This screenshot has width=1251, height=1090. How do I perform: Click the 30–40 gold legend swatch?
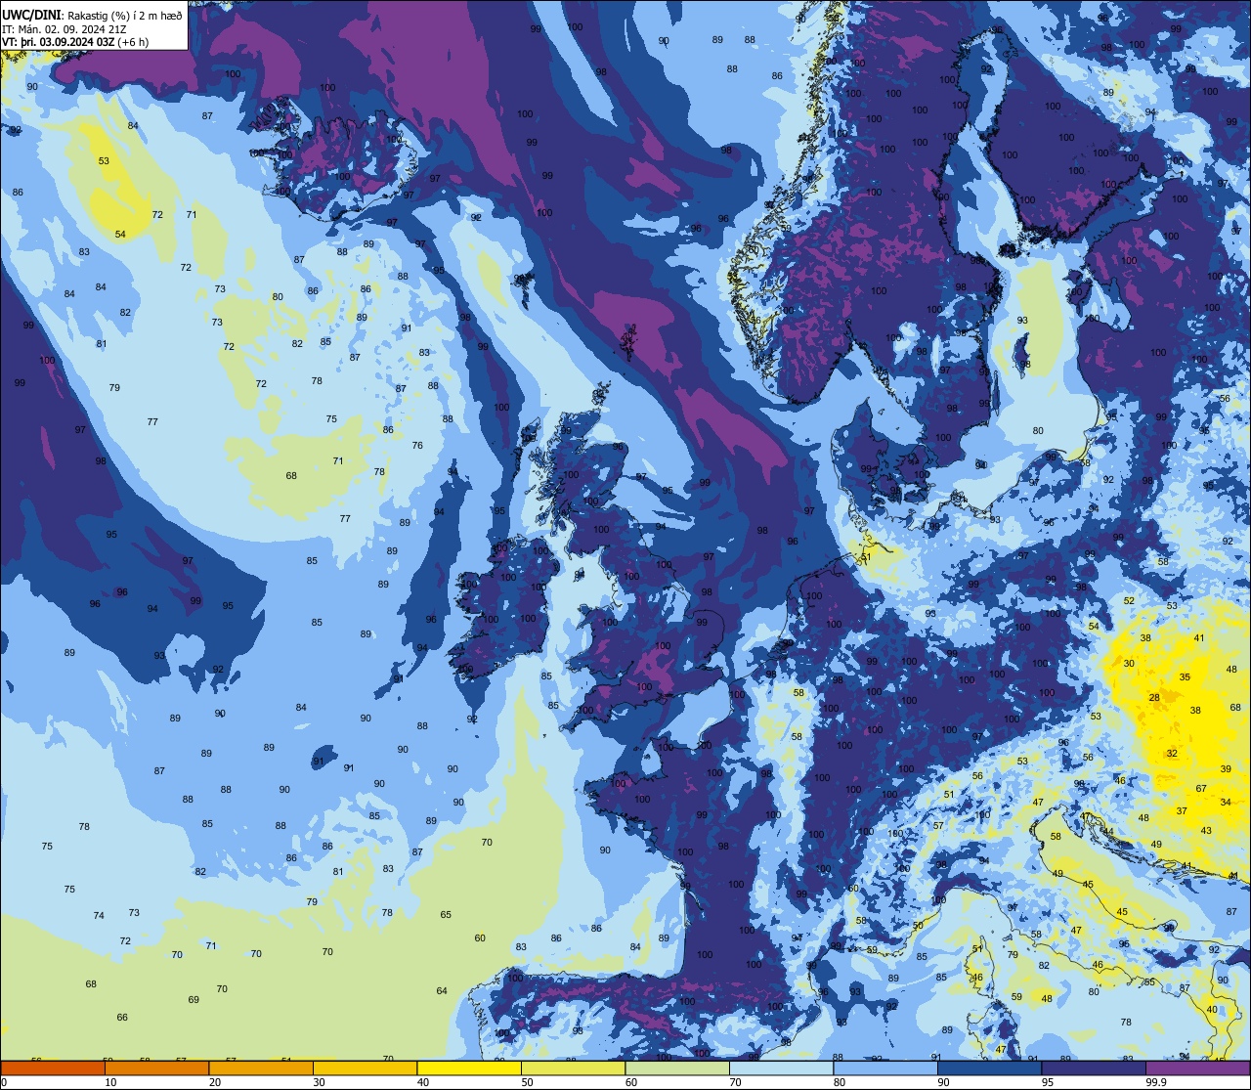click(365, 1068)
